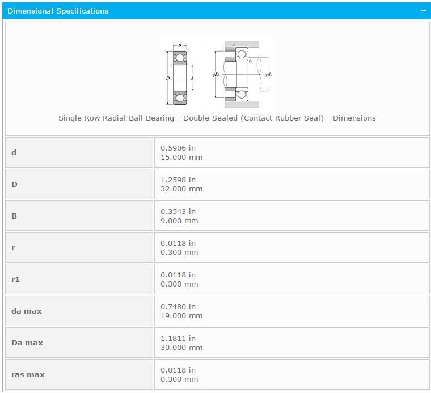The image size is (431, 393).
Task: Select the value cell beside r1
Action: click(291, 279)
